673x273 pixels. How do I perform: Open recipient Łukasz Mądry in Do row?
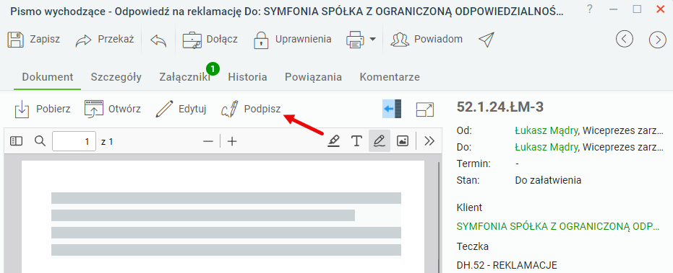point(546,147)
